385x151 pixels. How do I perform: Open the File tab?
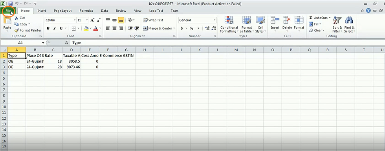pos(8,11)
